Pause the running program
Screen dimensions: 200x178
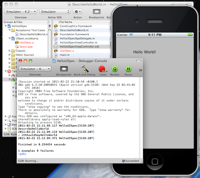(128, 69)
